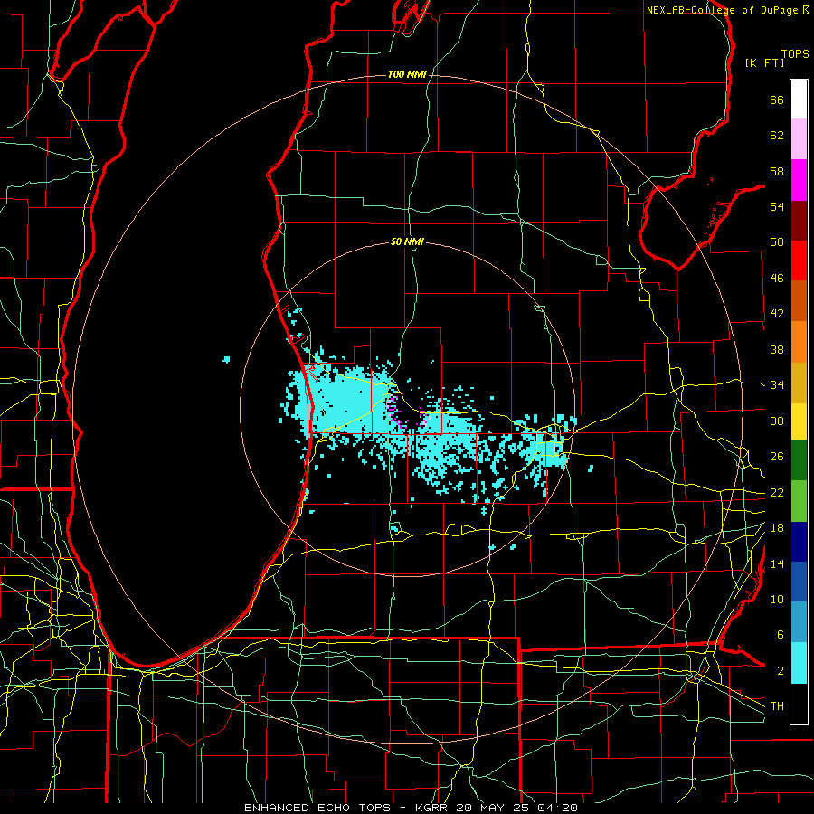814x814 pixels.
Task: Click the 46 legend value
Action: 777,279
